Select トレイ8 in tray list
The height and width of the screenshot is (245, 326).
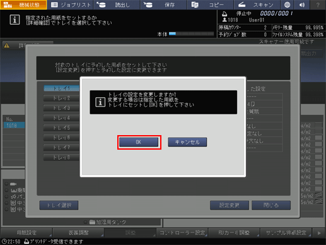click(62, 157)
